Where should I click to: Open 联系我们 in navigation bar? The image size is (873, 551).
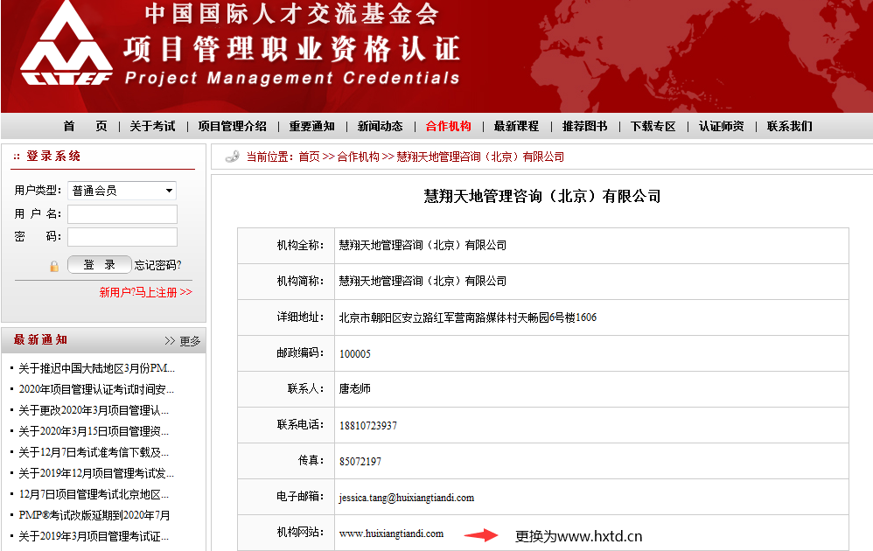(x=789, y=126)
